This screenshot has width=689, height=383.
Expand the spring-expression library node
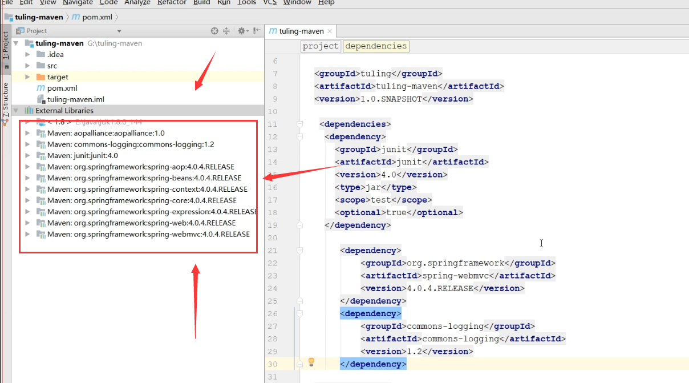click(x=27, y=212)
